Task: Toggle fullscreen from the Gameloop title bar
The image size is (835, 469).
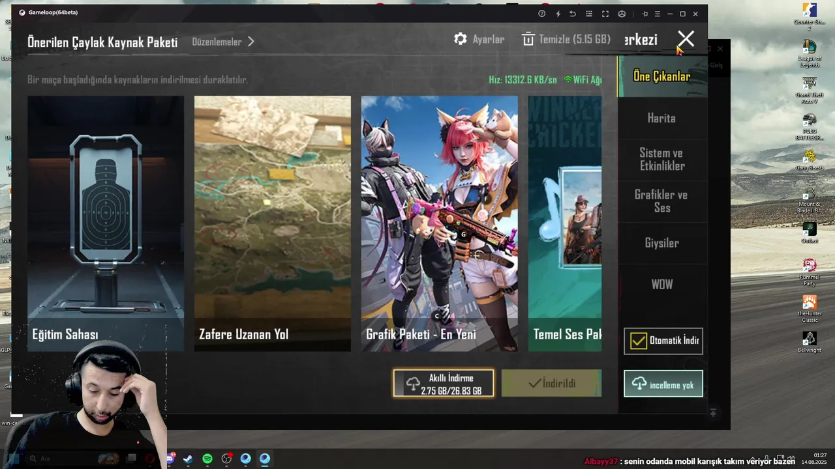Action: click(x=605, y=14)
